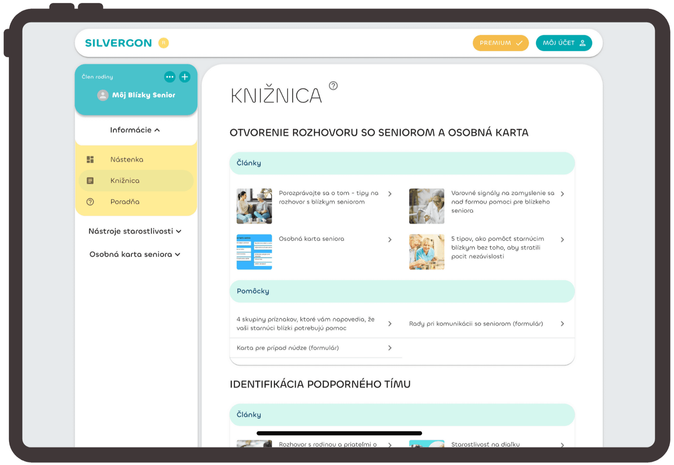
Task: Open the article Osobná karta seniora
Action: click(312, 239)
